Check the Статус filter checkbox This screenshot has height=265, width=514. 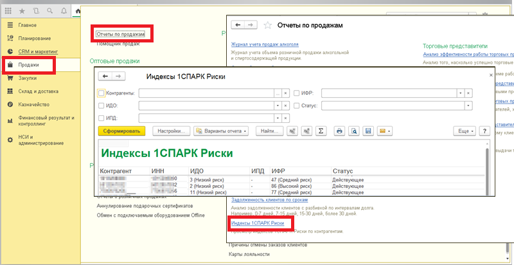pyautogui.click(x=296, y=105)
